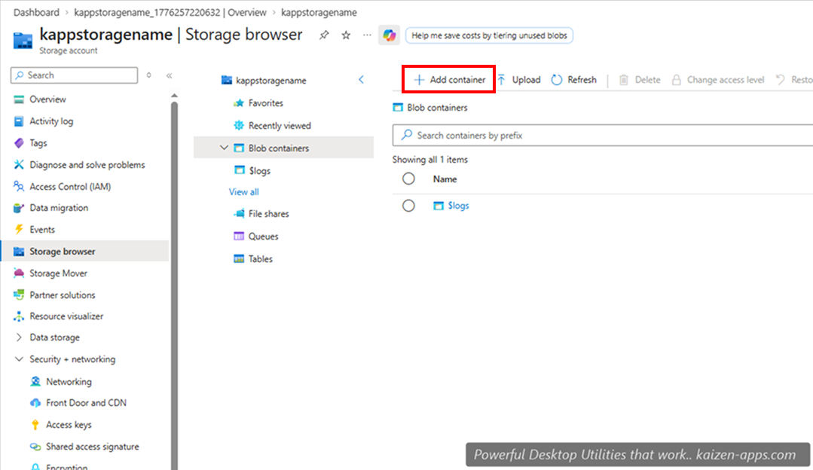
Task: Launch the Copilot icon near the title
Action: (x=388, y=35)
